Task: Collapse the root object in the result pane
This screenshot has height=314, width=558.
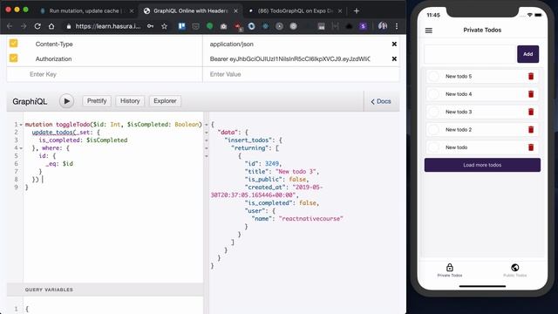Action: pyautogui.click(x=207, y=125)
